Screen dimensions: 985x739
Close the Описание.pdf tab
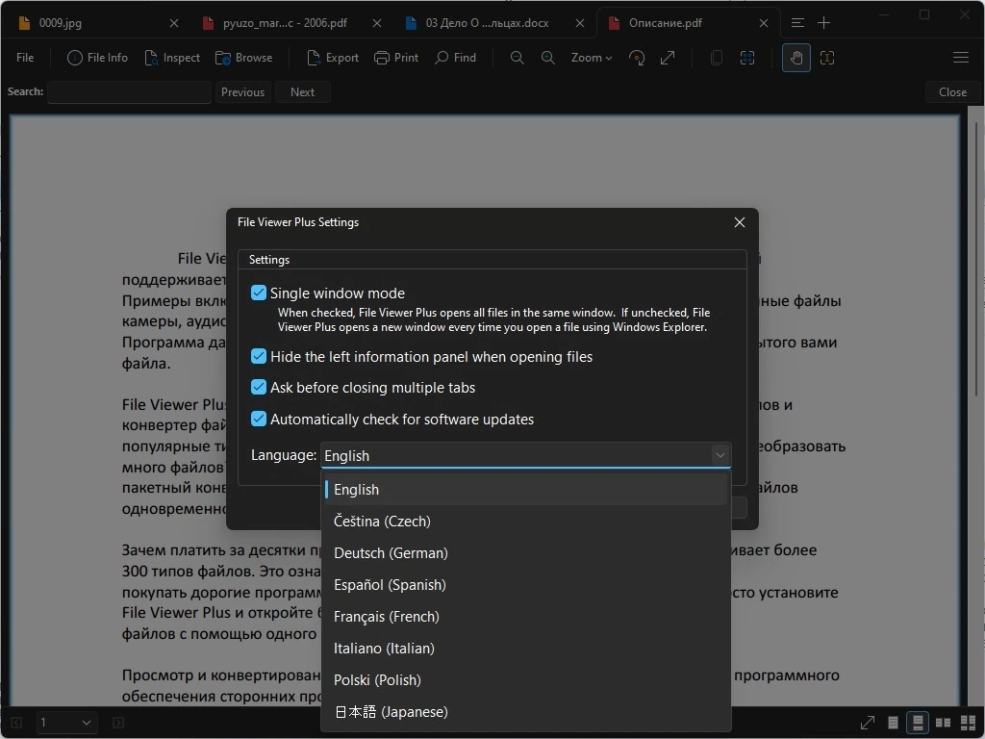point(763,23)
